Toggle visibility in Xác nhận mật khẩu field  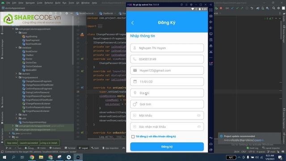tap(198, 127)
